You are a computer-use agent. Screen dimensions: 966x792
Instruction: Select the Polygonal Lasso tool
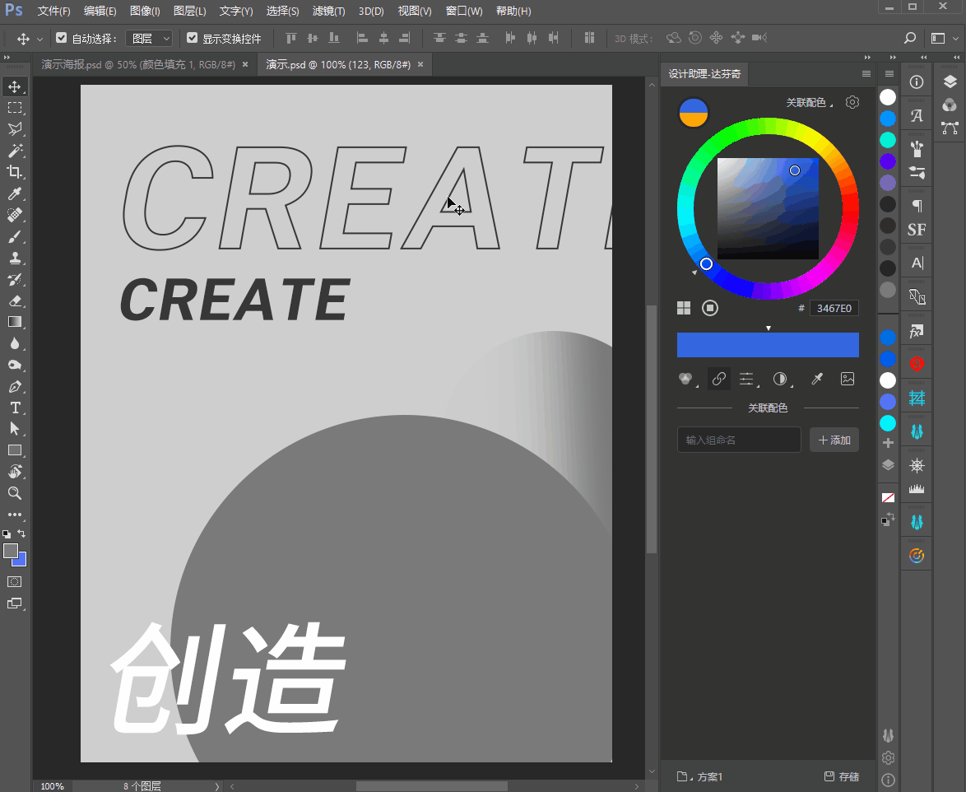[15, 128]
